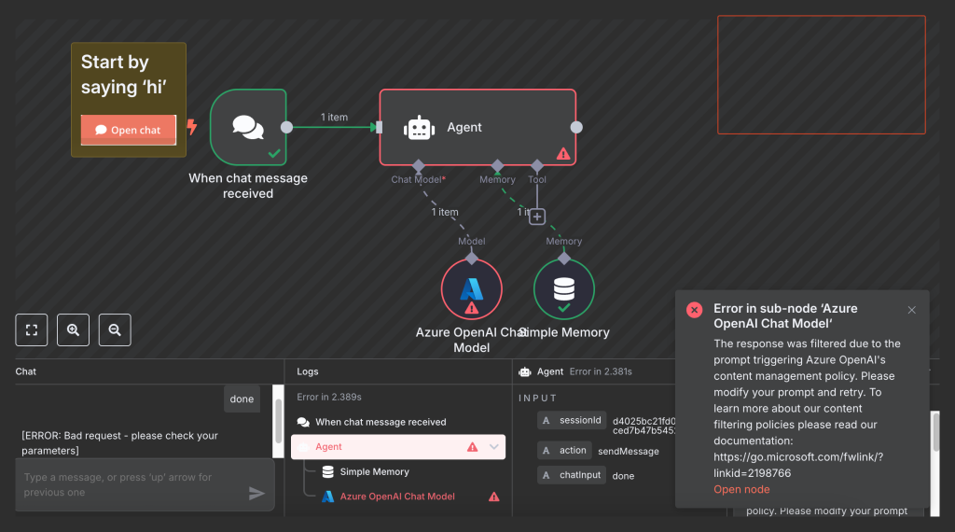This screenshot has height=532, width=955.
Task: Click the trigger node output connector
Action: [287, 127]
